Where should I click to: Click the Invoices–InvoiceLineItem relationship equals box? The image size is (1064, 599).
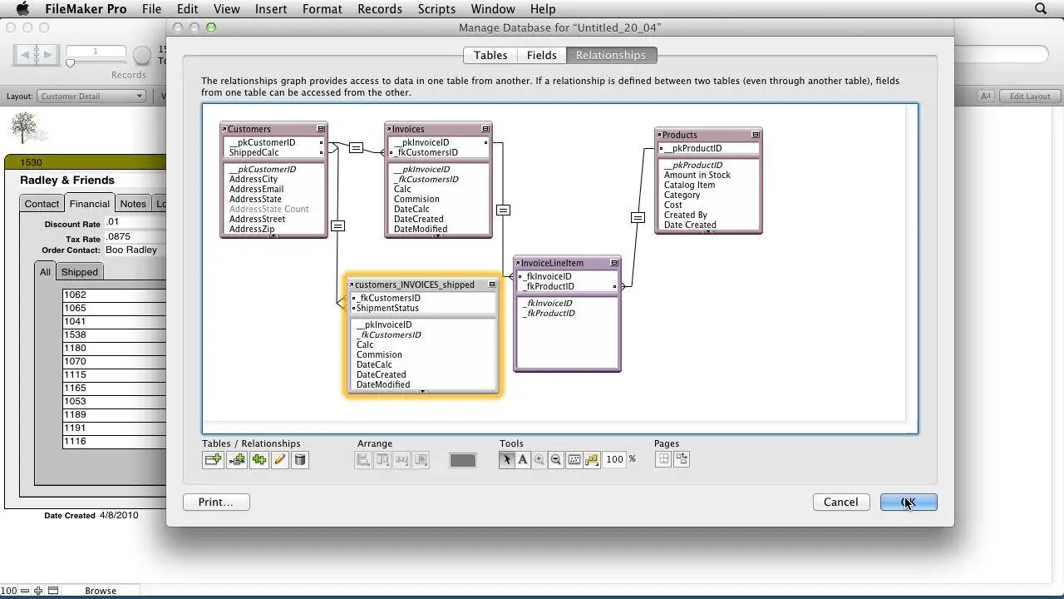[503, 210]
